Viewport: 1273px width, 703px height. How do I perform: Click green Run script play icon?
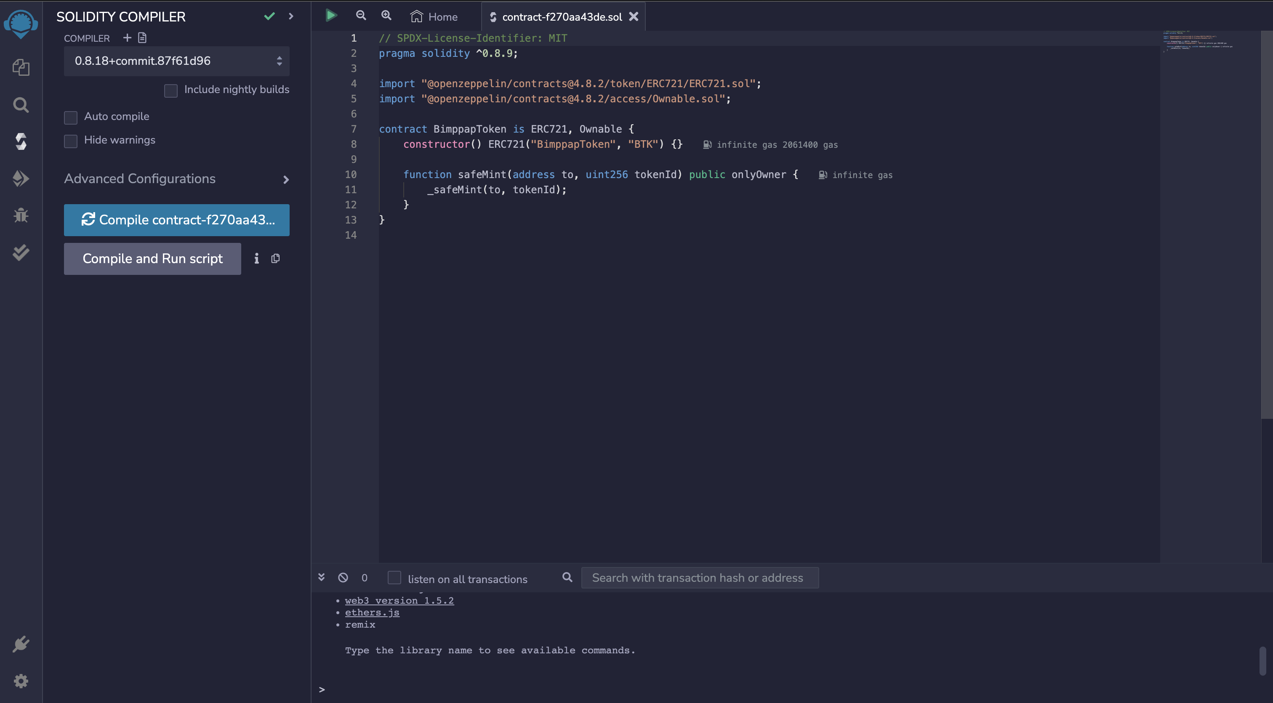pyautogui.click(x=331, y=16)
